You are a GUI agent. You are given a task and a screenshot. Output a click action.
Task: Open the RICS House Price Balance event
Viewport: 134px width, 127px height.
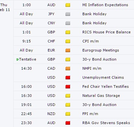tap(106, 32)
